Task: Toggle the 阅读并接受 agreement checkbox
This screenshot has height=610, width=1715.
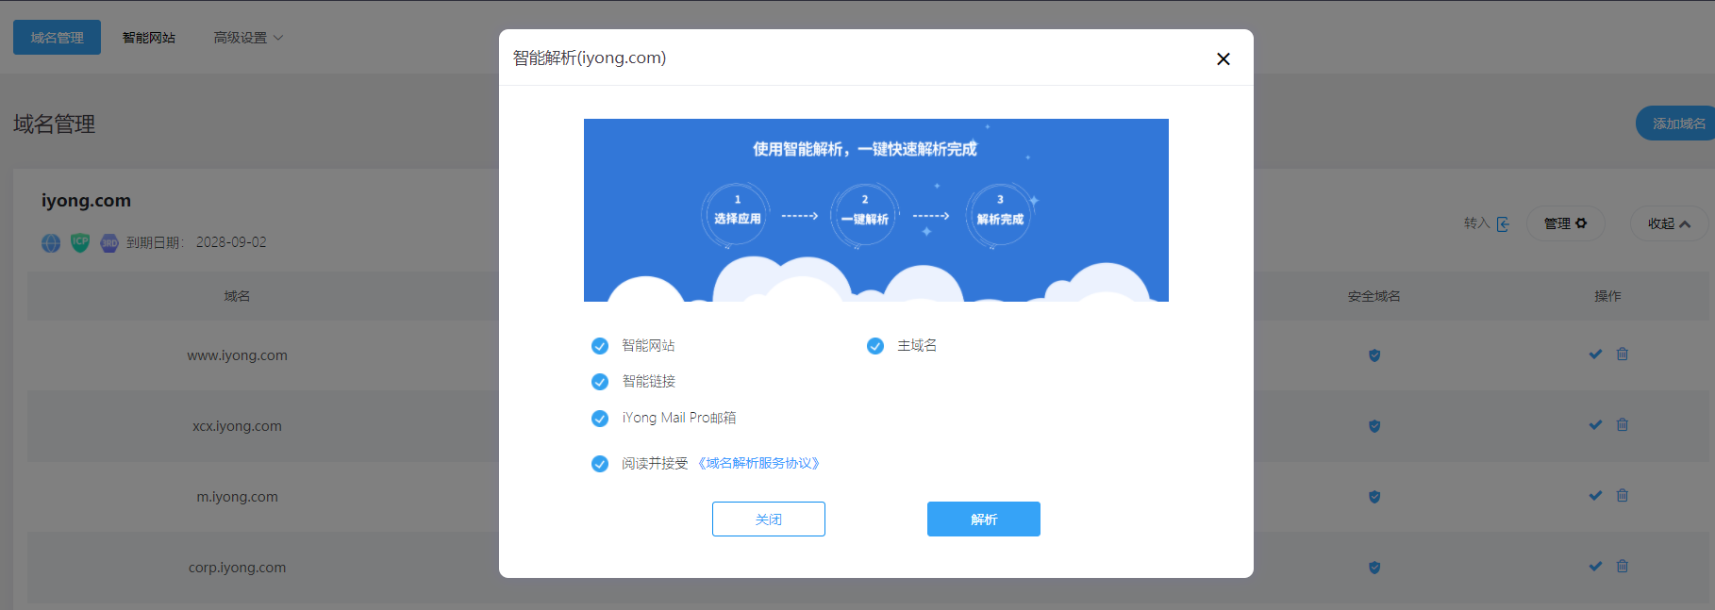Action: (x=600, y=464)
